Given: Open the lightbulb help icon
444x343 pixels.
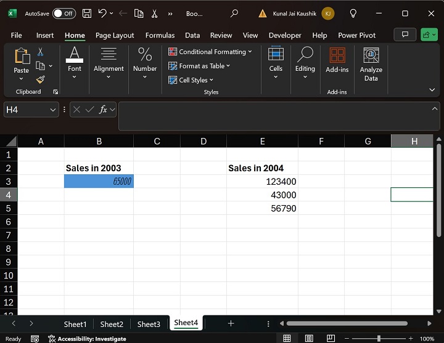Looking at the screenshot, I should 353,13.
